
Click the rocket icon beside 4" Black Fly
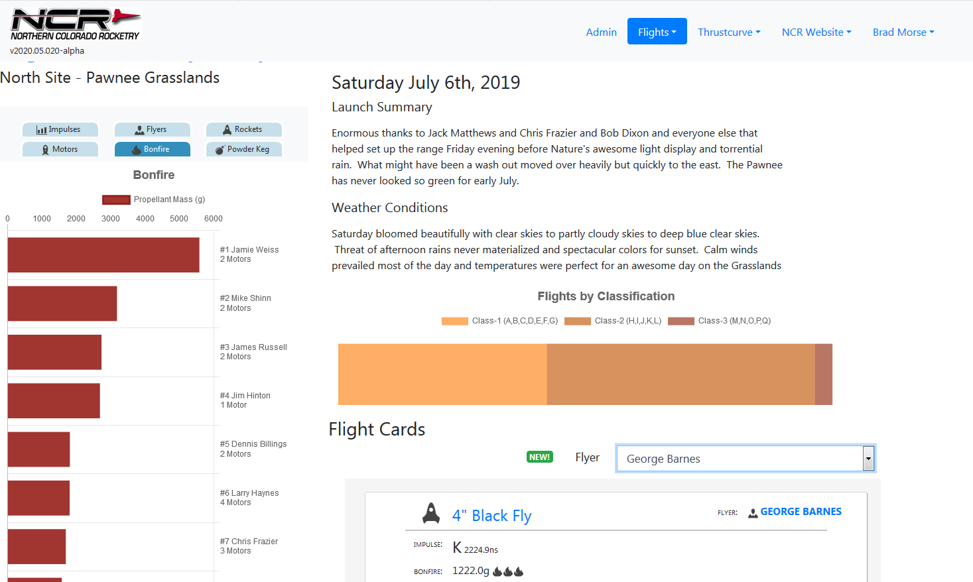pos(431,513)
